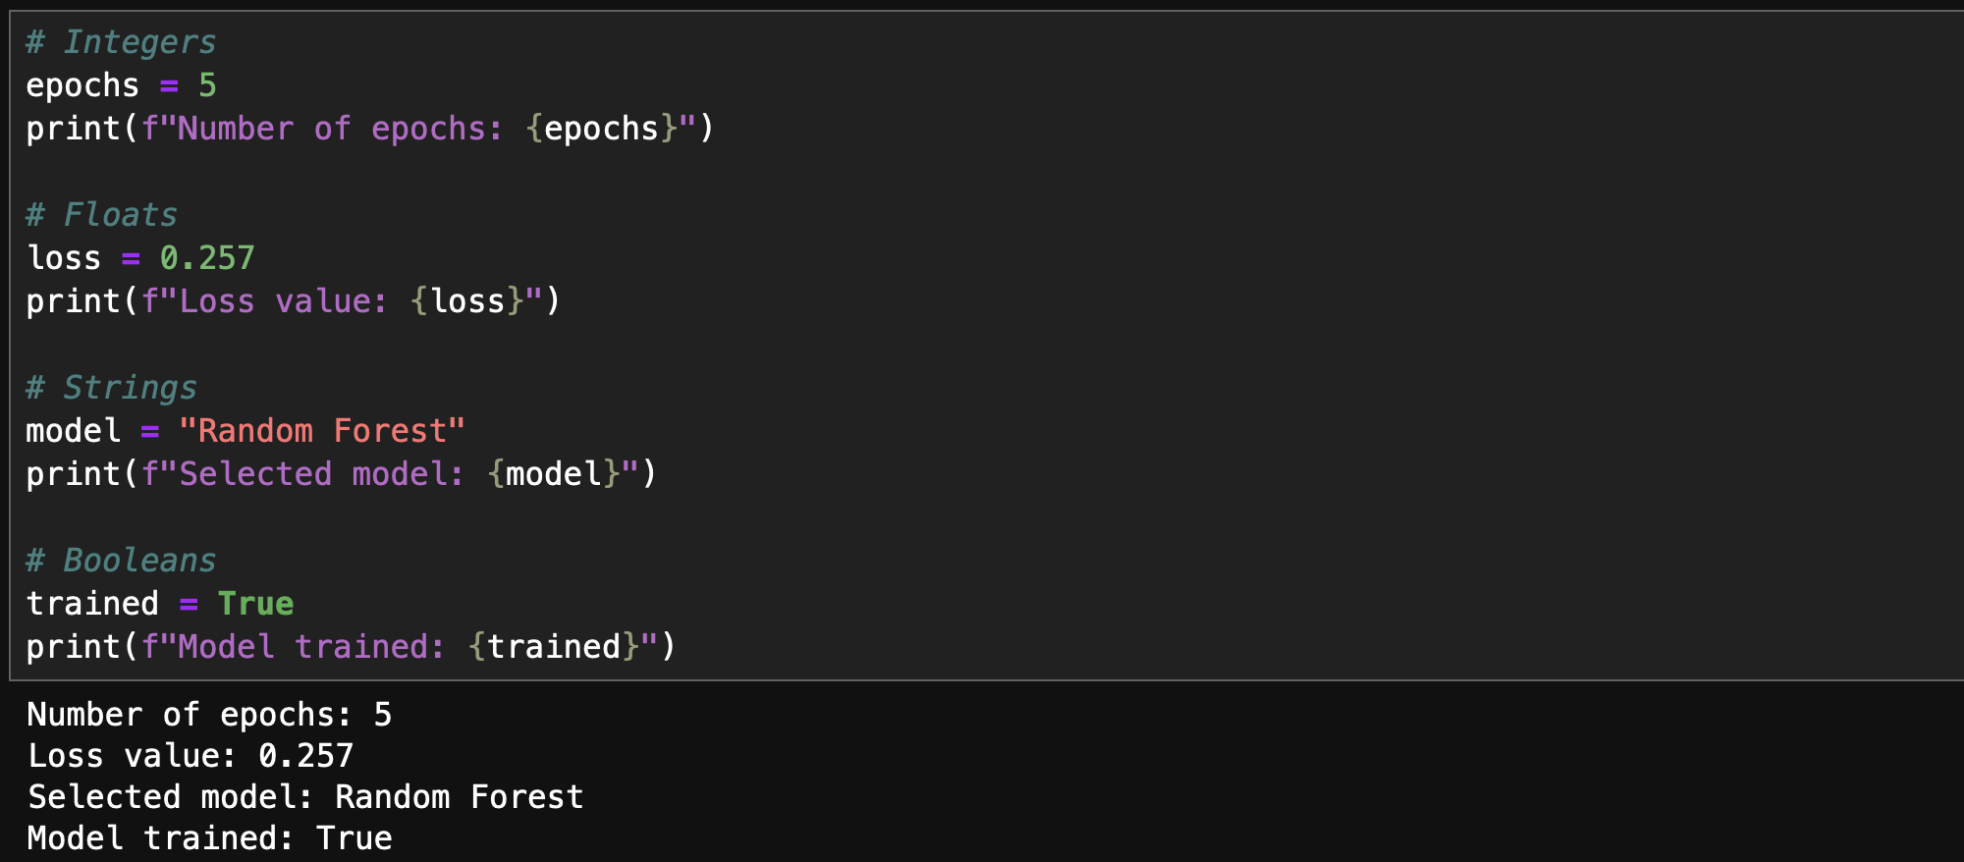Click the bold True keyword in code
The image size is (1964, 862).
(x=255, y=604)
